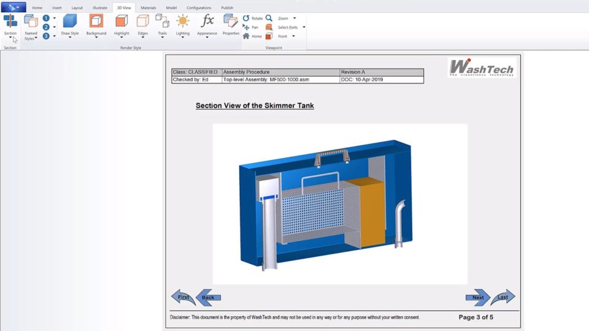Switch to the Materials tab

(148, 8)
